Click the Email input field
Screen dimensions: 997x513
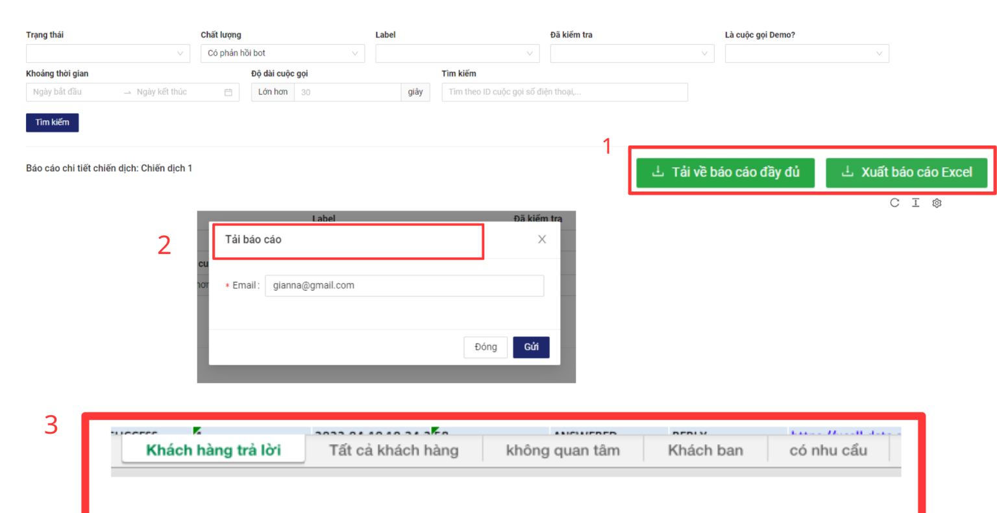click(x=404, y=286)
